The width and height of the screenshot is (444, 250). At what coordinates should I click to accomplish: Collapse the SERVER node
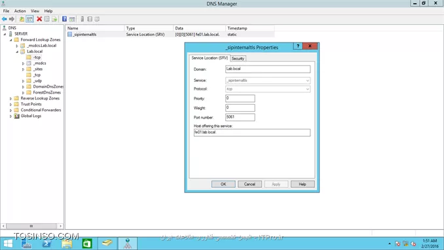click(5, 34)
